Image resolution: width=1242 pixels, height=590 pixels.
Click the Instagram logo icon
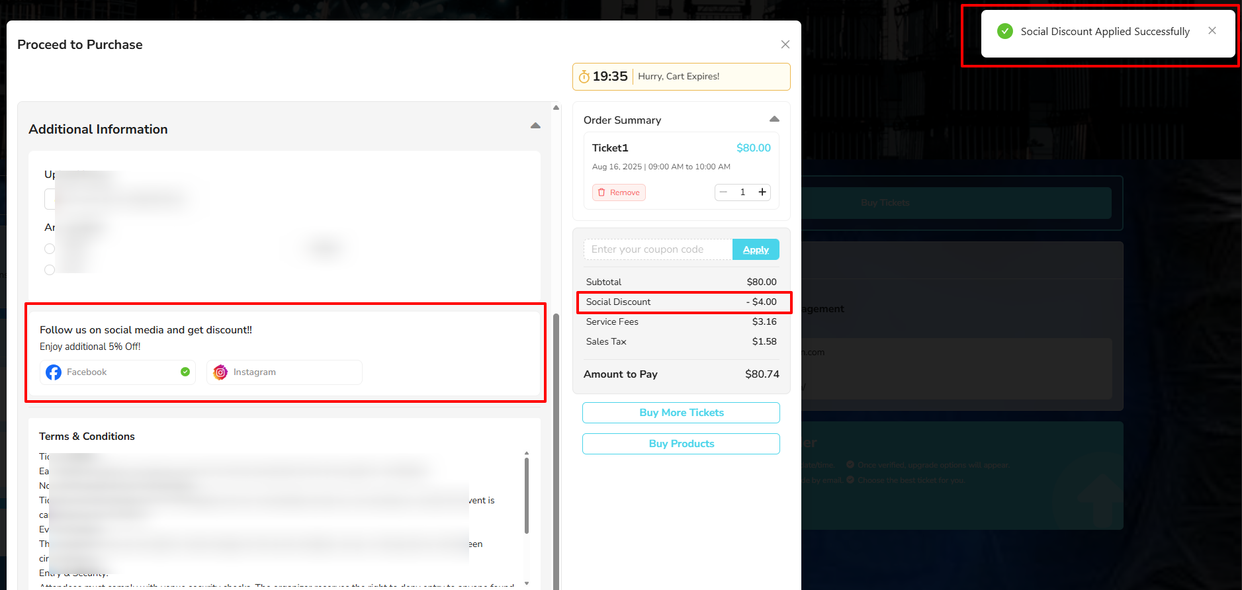click(x=220, y=372)
